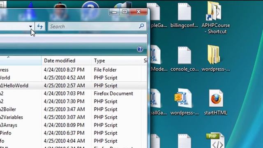Click the sort arrow above Name column
263x148 pixels.
point(8,57)
